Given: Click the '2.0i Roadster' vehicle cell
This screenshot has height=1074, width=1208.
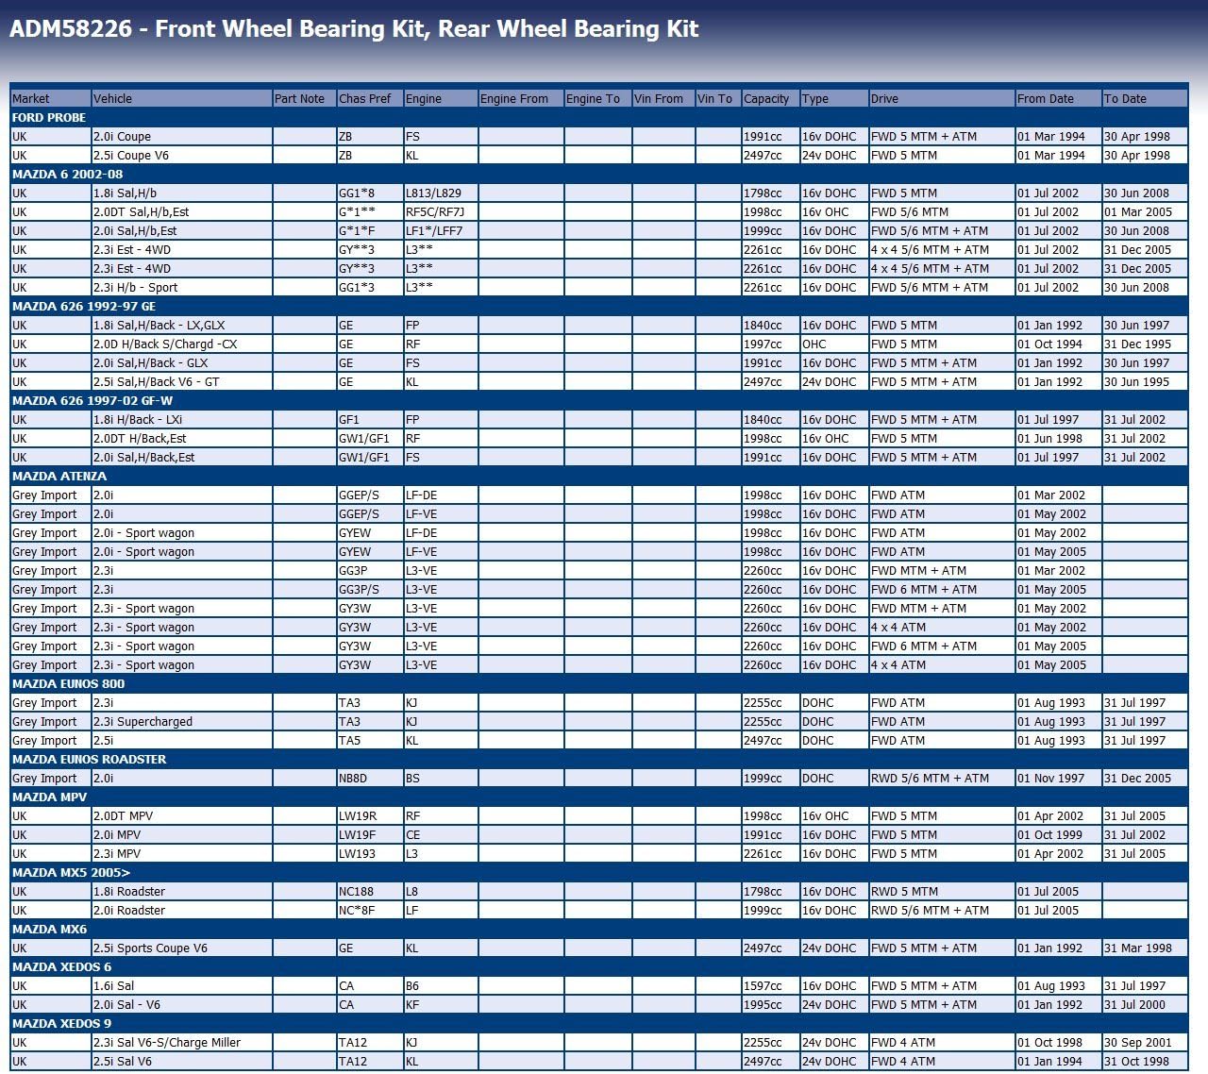Looking at the screenshot, I should coord(182,910).
